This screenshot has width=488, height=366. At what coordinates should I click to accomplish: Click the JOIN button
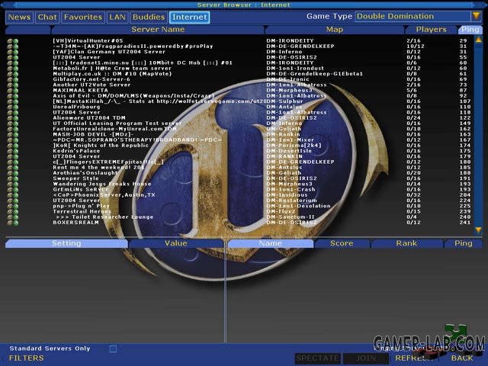[x=366, y=358]
